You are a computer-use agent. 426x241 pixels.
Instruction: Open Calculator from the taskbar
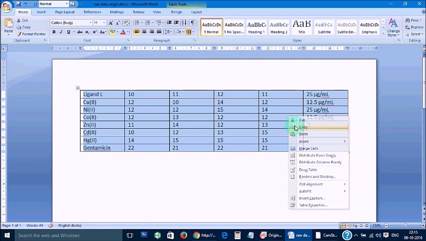click(x=237, y=235)
